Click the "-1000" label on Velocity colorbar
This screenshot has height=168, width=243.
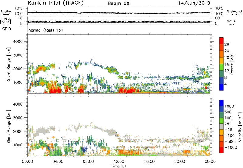(x=231, y=147)
